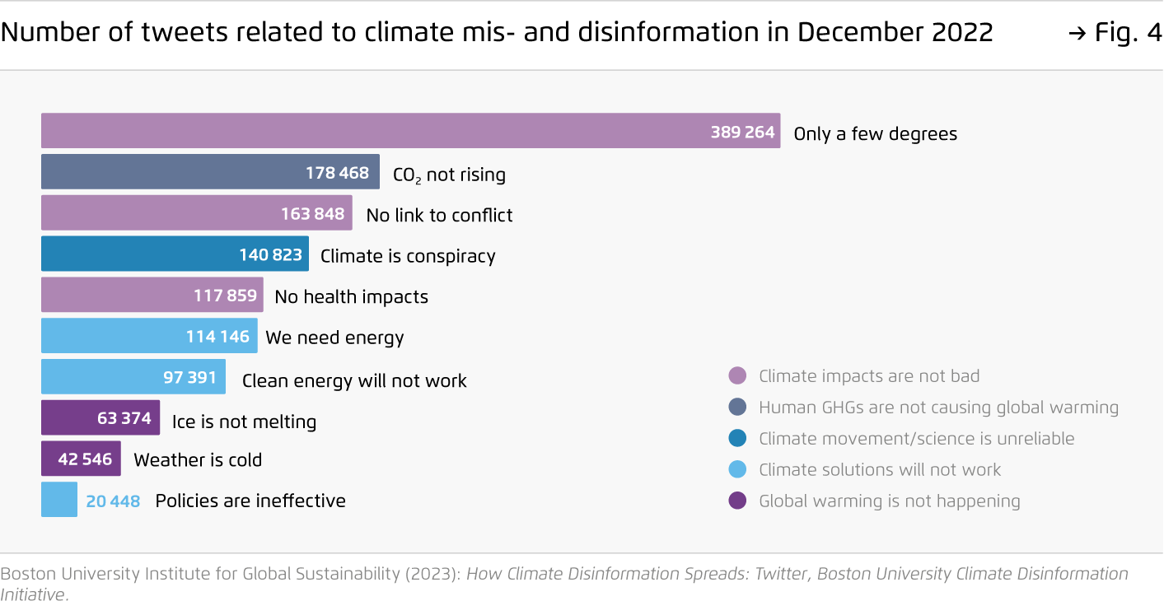Open the 'Fig. 4' arrow link
The image size is (1164, 615).
1114,33
